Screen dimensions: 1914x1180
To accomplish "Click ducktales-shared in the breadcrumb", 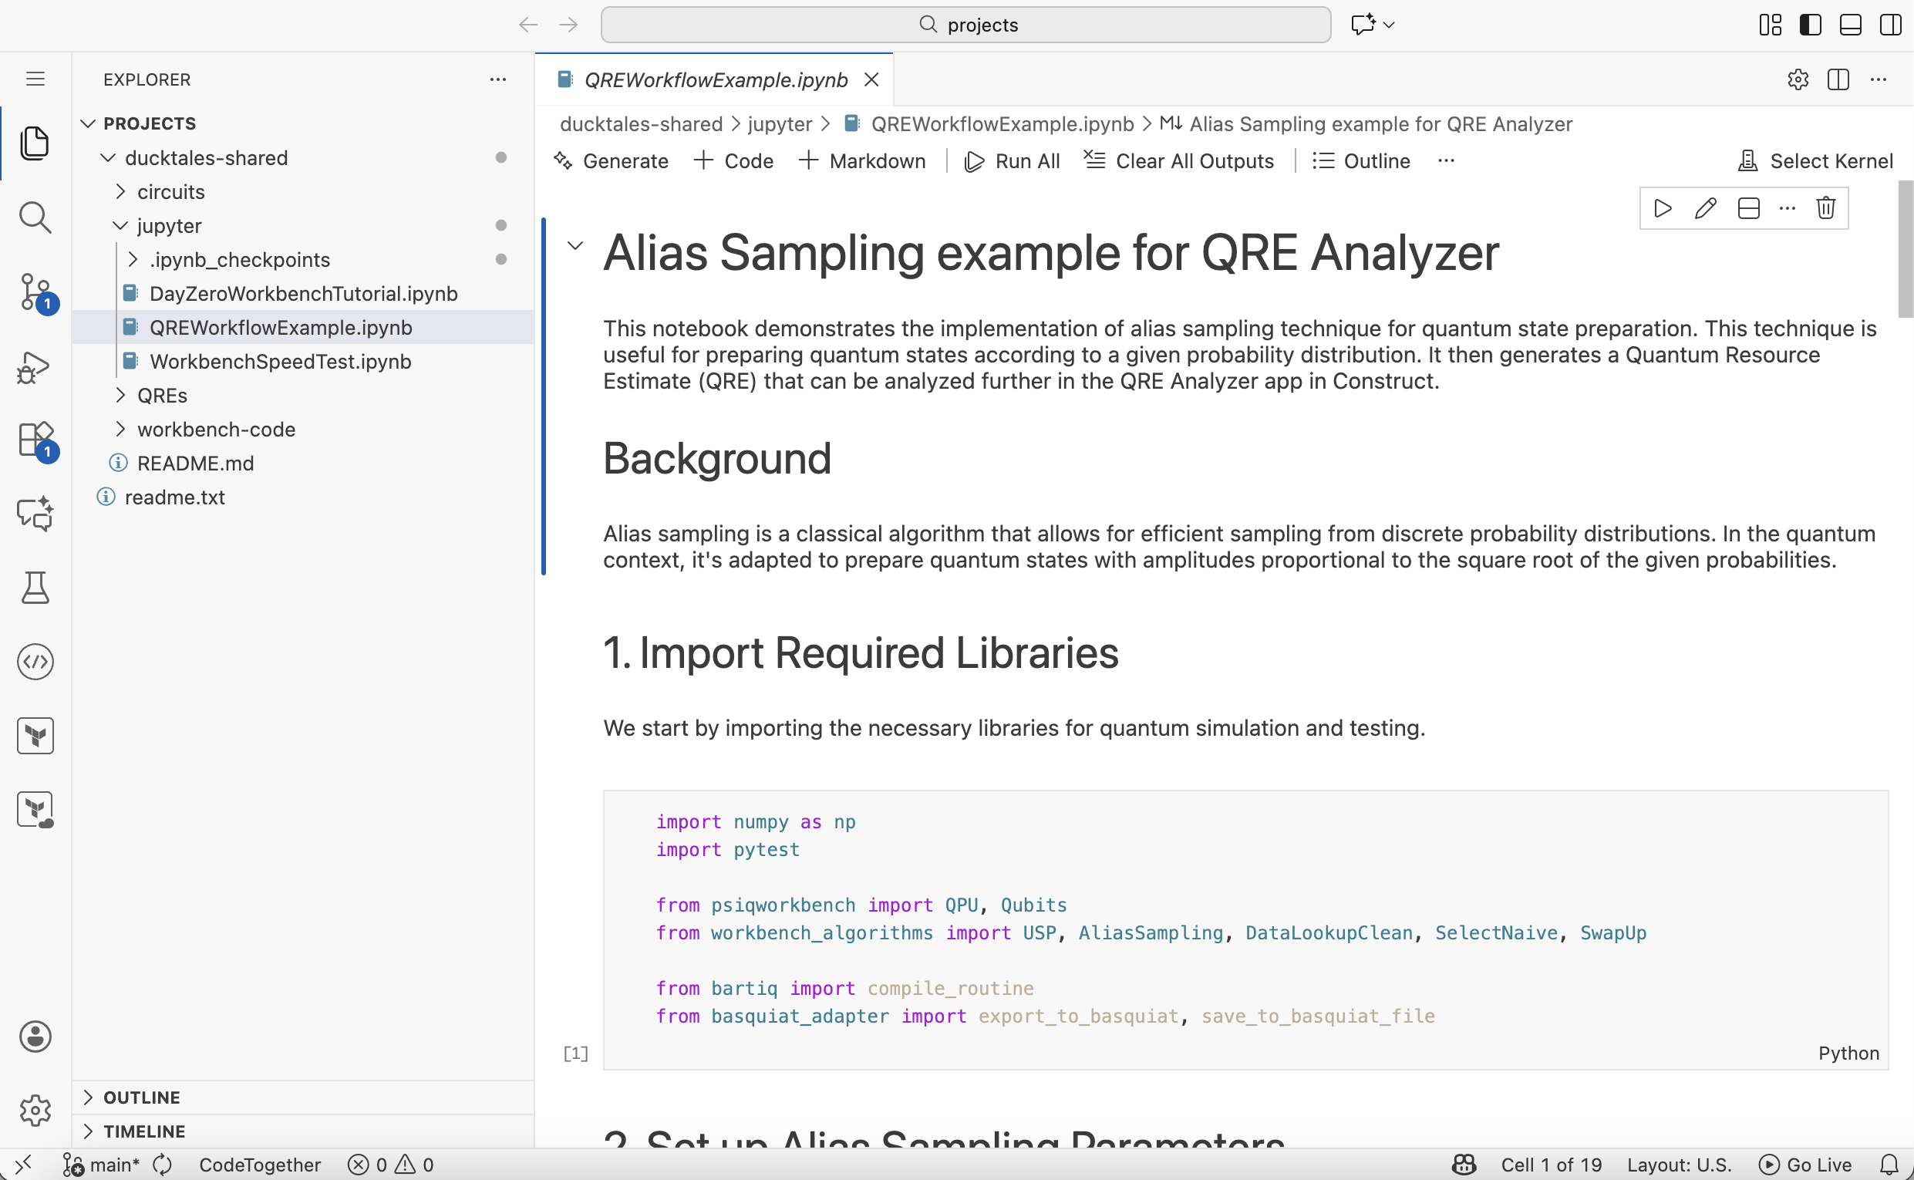I will 642,124.
